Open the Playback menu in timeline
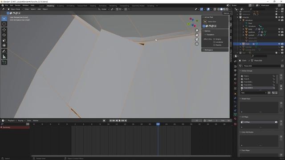 pos(12,120)
